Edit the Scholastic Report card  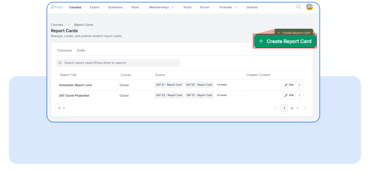pos(289,85)
